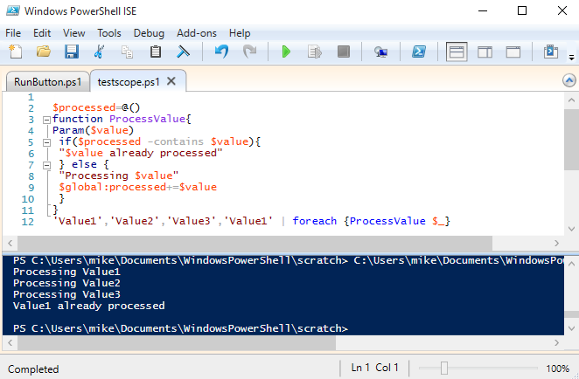Redo the last undone edit

[250, 52]
